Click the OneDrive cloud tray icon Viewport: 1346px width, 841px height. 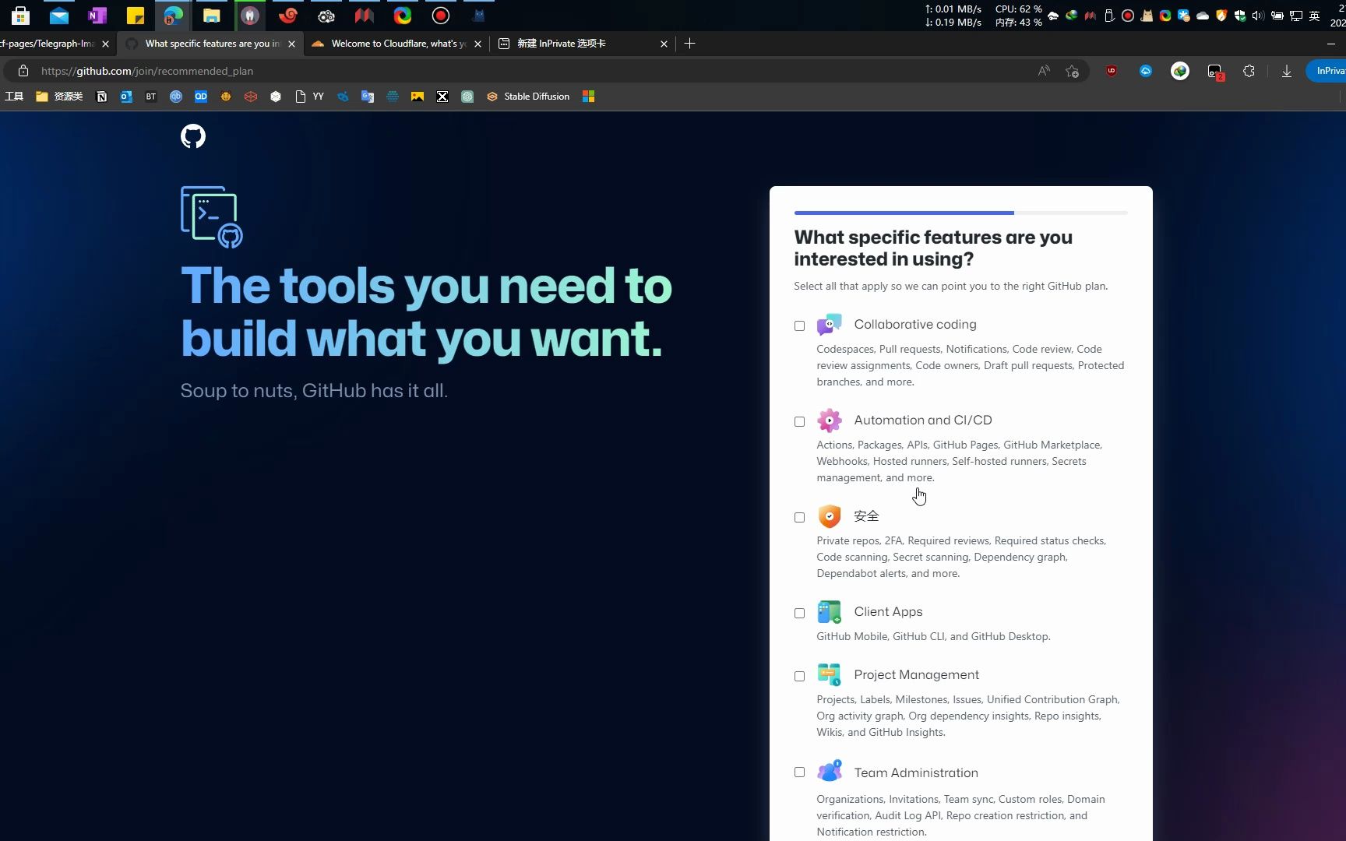click(1203, 16)
